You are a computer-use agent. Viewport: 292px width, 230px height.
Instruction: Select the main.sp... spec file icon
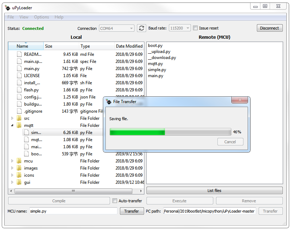pyautogui.click(x=20, y=61)
